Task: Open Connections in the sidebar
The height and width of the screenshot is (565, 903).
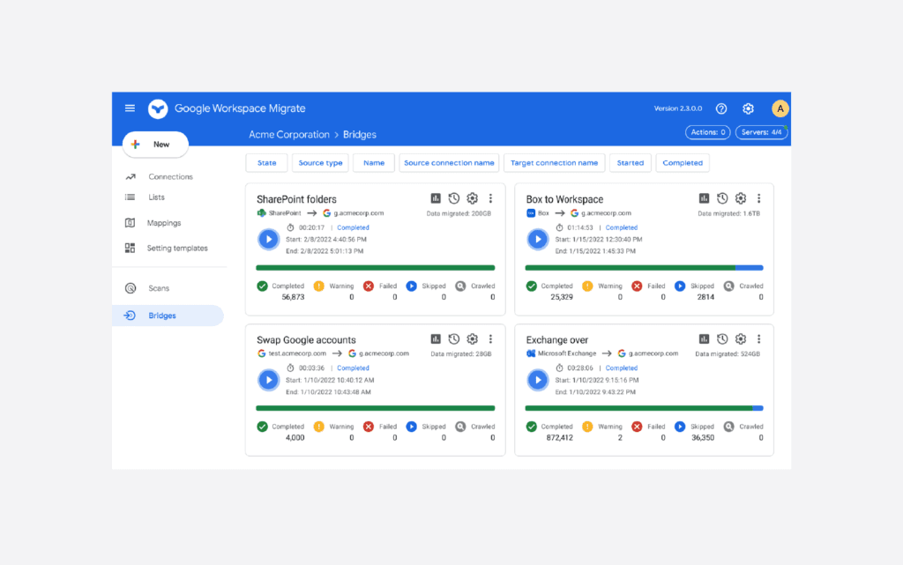Action: [x=168, y=176]
